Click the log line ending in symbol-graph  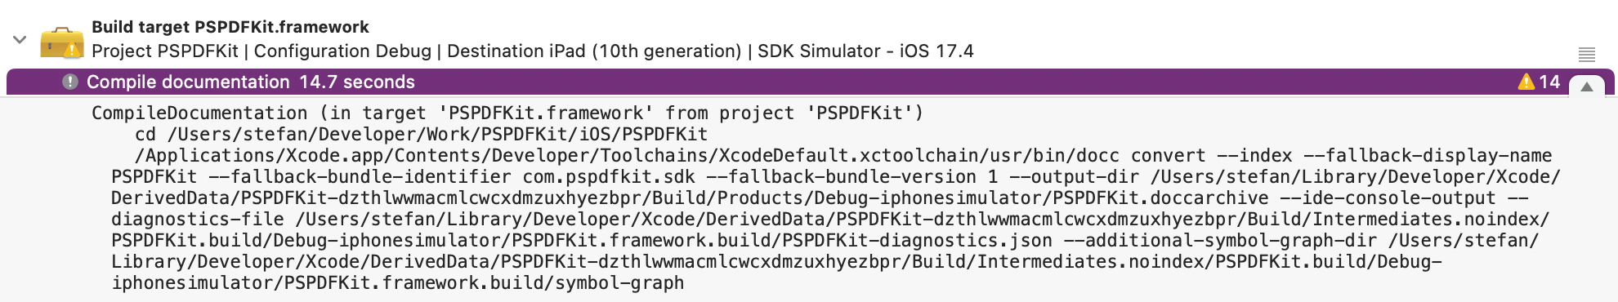click(398, 282)
